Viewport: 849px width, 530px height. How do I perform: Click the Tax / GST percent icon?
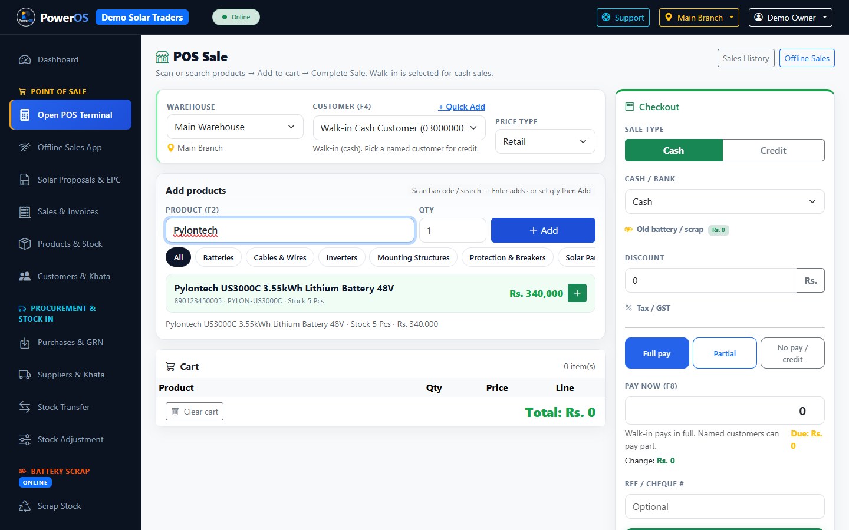click(628, 308)
